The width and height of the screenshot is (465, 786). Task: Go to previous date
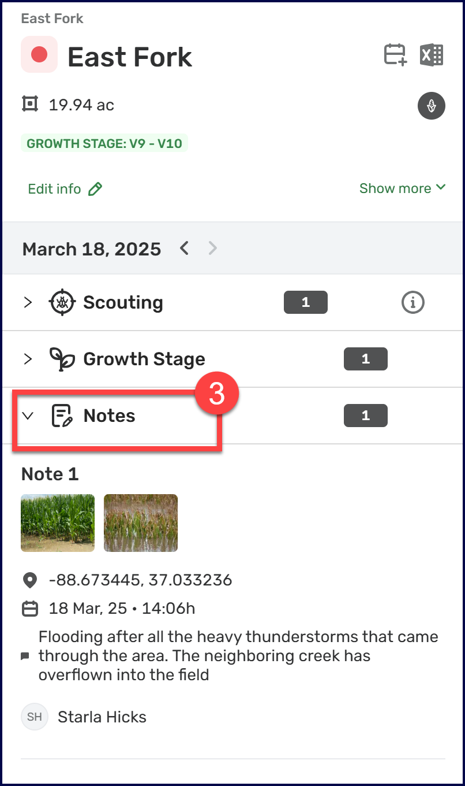click(x=184, y=249)
